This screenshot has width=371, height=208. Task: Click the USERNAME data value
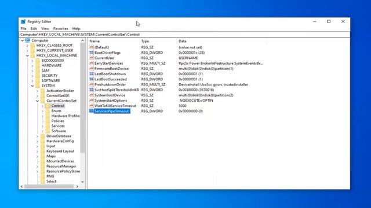188,58
